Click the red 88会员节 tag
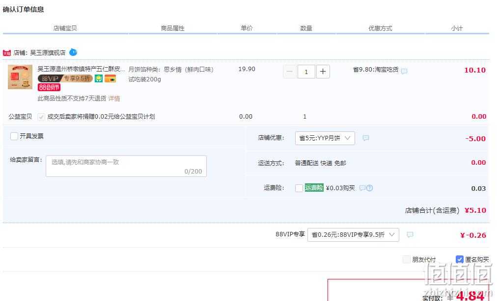The image size is (497, 301). [x=49, y=87]
